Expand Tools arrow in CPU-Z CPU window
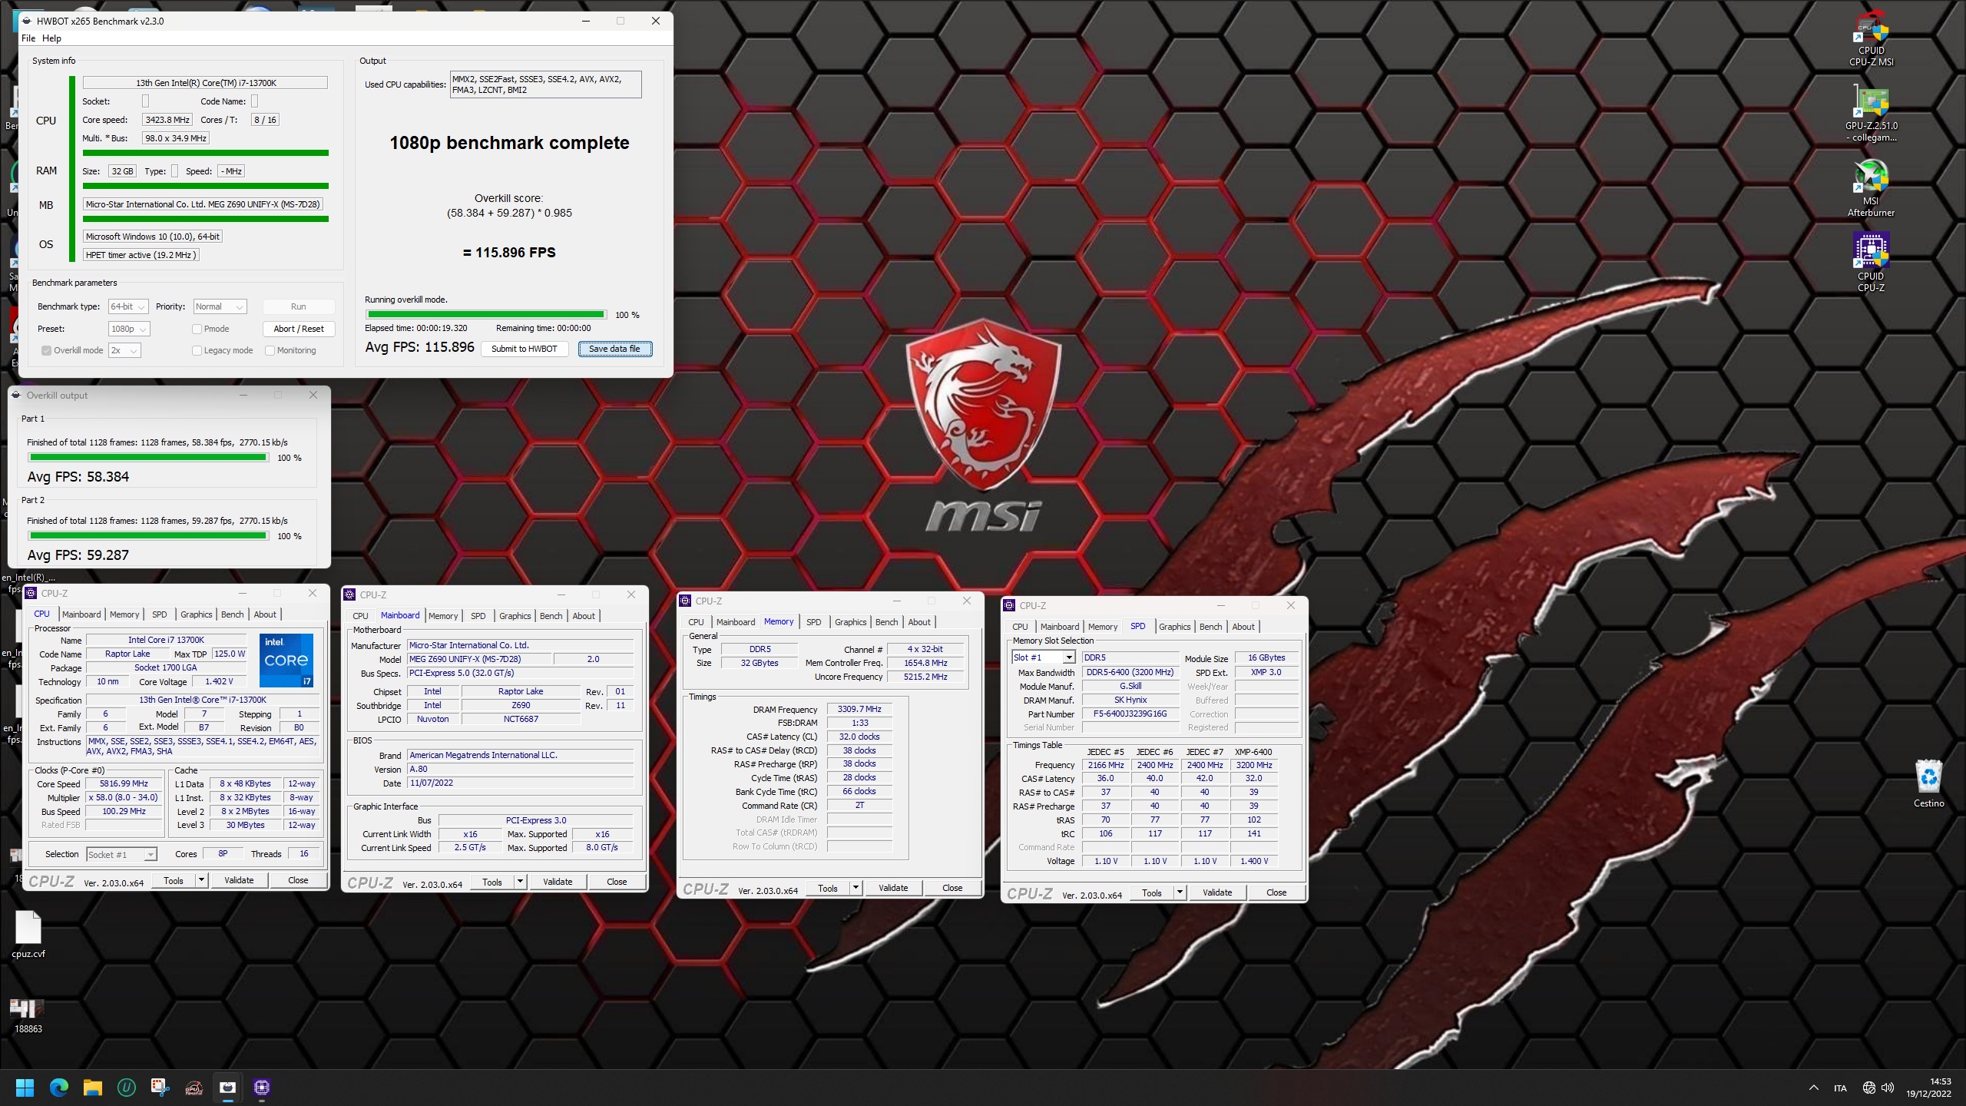The width and height of the screenshot is (1966, 1106). pyautogui.click(x=202, y=880)
